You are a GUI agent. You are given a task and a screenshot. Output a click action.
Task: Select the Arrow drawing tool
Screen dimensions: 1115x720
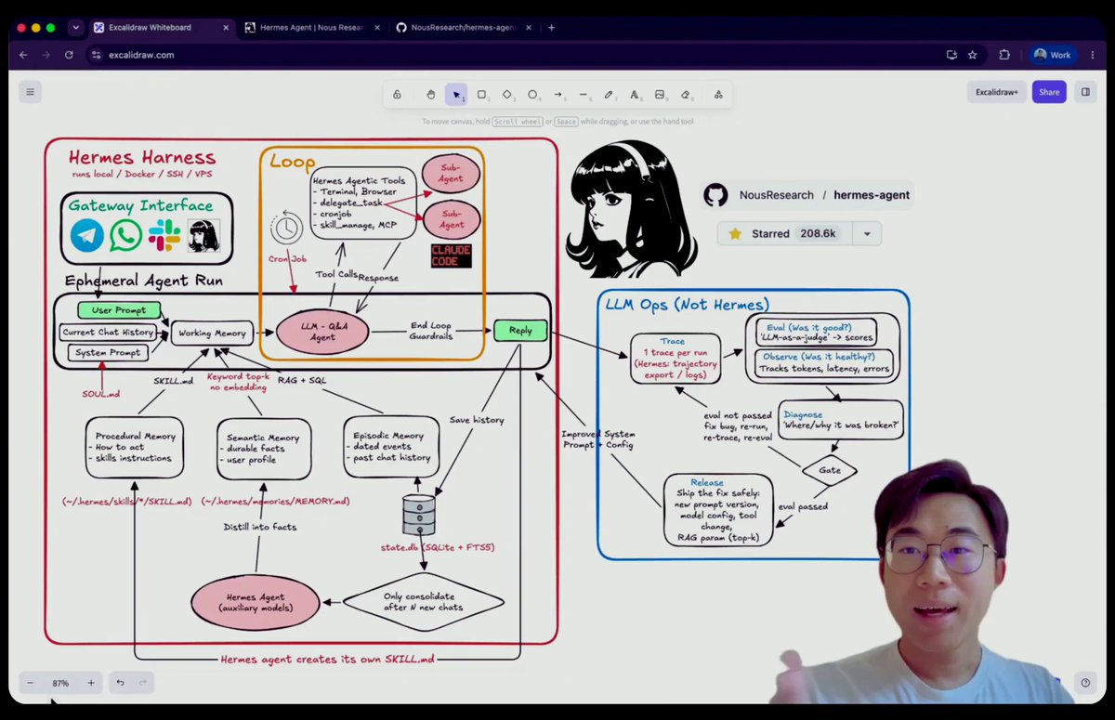tap(558, 94)
